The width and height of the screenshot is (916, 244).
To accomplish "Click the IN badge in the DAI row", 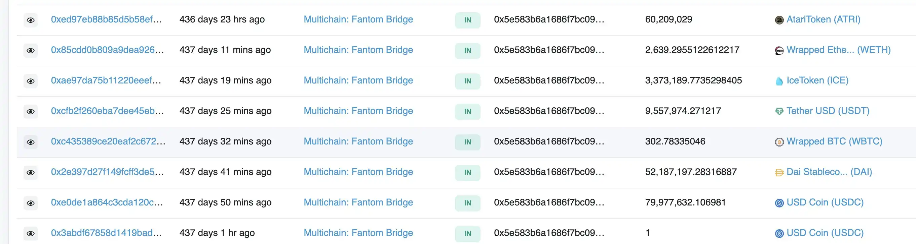I will pyautogui.click(x=467, y=173).
